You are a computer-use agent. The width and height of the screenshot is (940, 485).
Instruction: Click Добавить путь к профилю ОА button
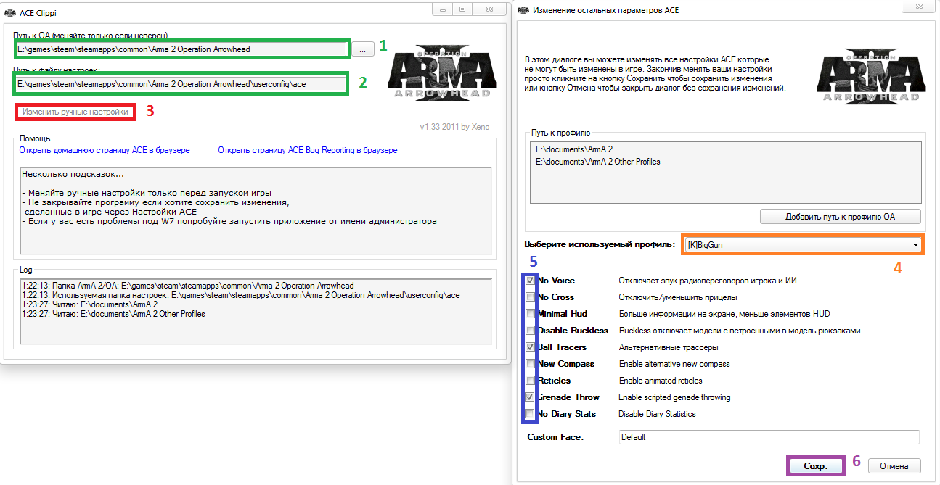click(x=841, y=217)
